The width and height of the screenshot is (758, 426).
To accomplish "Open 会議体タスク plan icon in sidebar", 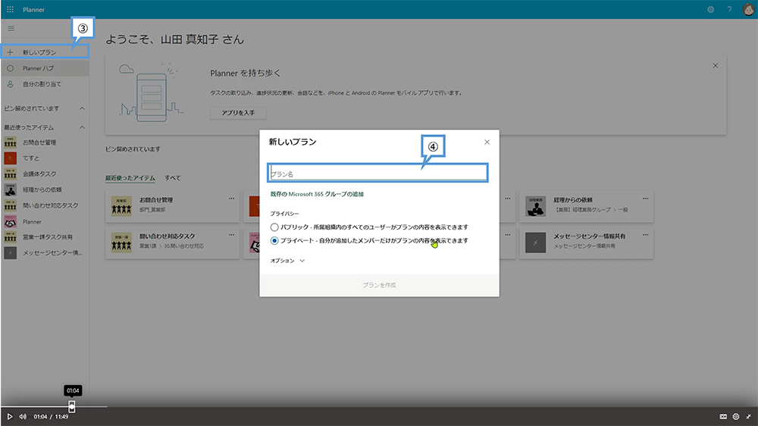I will point(10,174).
